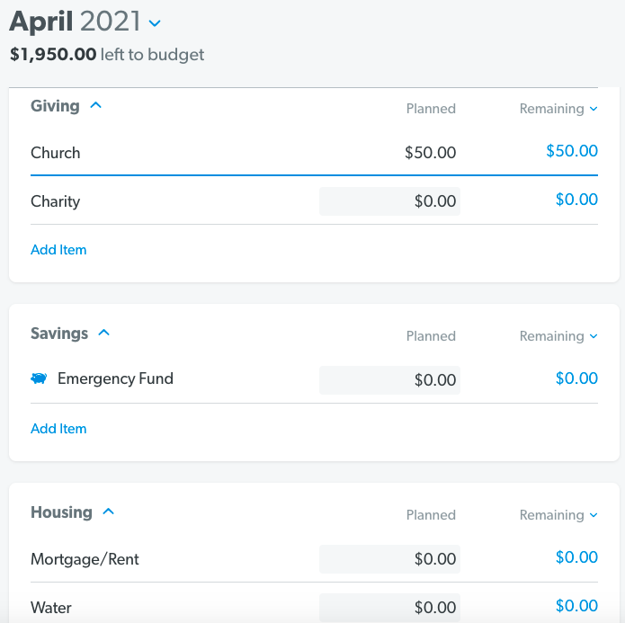Screen dimensions: 625x623
Task: Click Add Item under Savings
Action: 58,429
